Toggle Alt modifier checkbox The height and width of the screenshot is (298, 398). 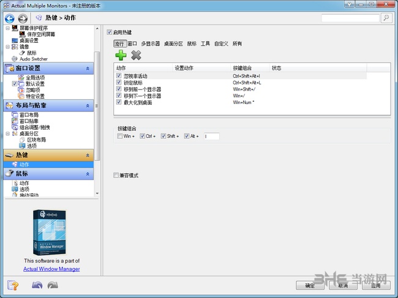tap(187, 136)
